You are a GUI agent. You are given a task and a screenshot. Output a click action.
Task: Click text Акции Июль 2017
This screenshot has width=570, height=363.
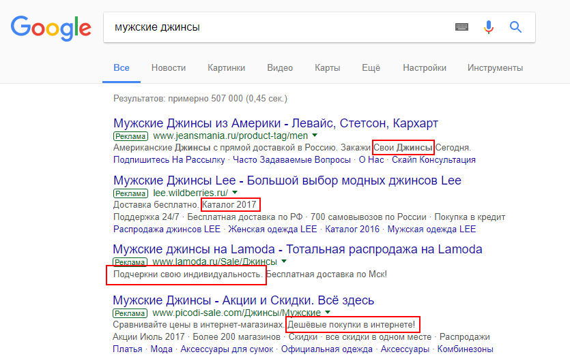coord(149,337)
